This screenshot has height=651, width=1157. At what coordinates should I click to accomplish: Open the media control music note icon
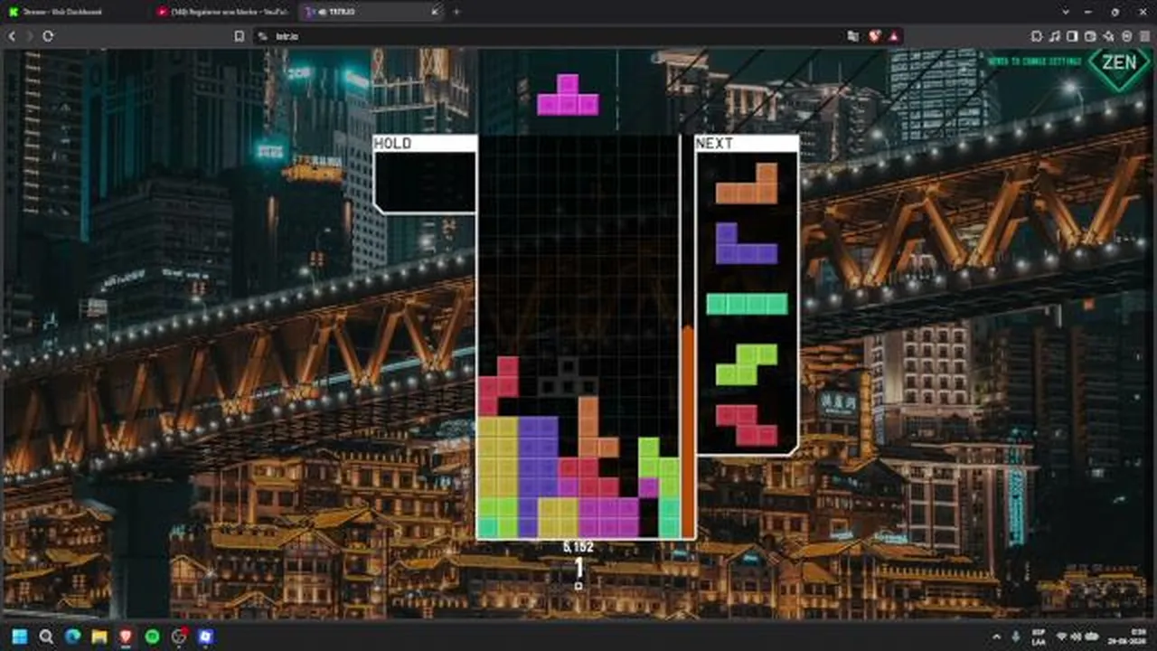click(x=1055, y=36)
